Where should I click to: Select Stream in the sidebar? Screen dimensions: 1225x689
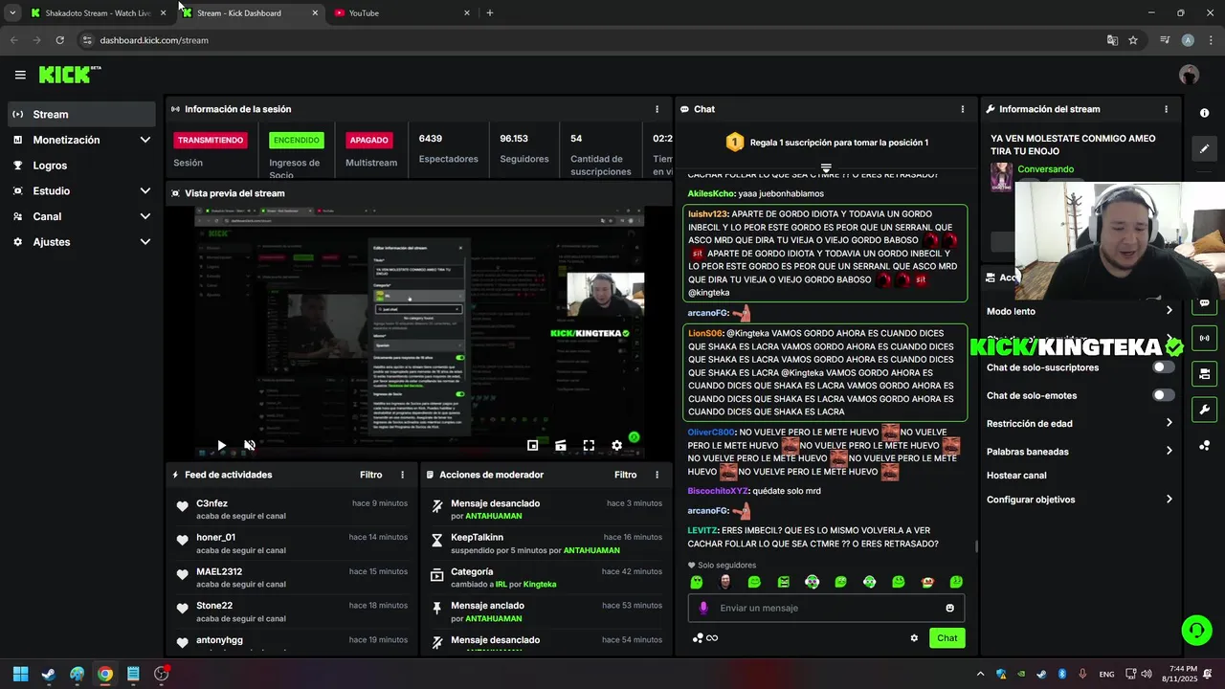pos(80,114)
